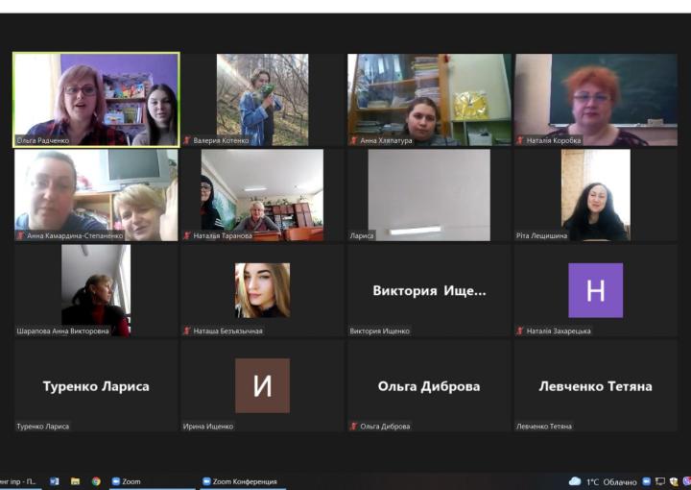Open Chrome browser in the taskbar

pos(96,481)
